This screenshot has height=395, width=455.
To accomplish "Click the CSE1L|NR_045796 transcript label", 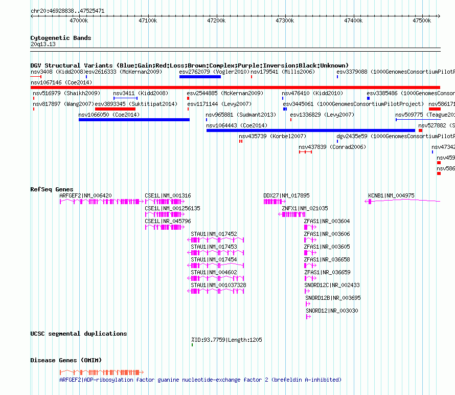I will click(168, 222).
